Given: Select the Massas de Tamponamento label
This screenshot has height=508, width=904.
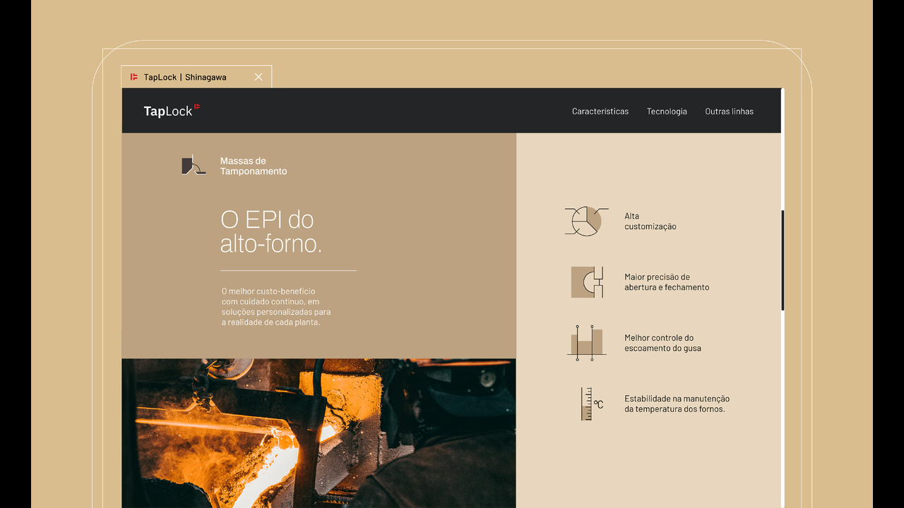Looking at the screenshot, I should (253, 167).
